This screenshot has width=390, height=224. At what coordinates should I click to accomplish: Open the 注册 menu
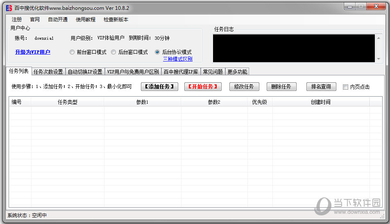(x=17, y=19)
